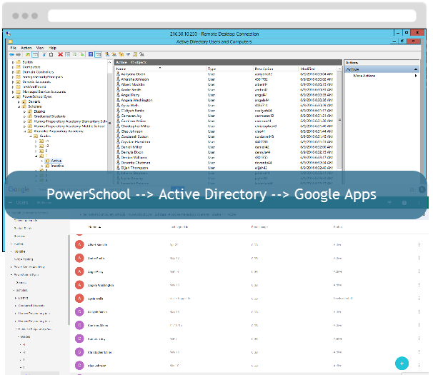Open the More Actions submenu
This screenshot has height=375, width=433.
[x=387, y=76]
